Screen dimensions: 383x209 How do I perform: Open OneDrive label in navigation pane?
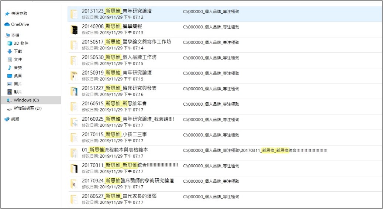[20, 24]
